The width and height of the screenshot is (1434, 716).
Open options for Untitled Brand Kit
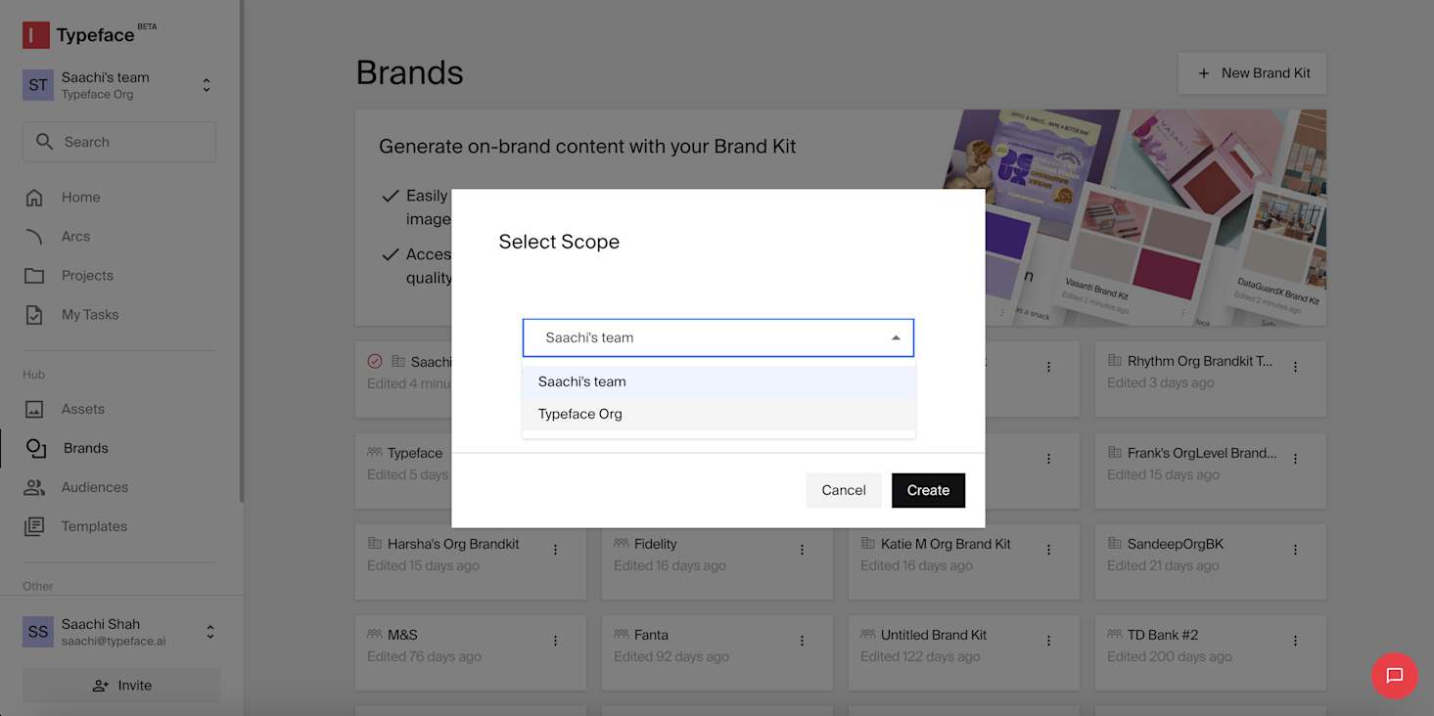[1048, 641]
